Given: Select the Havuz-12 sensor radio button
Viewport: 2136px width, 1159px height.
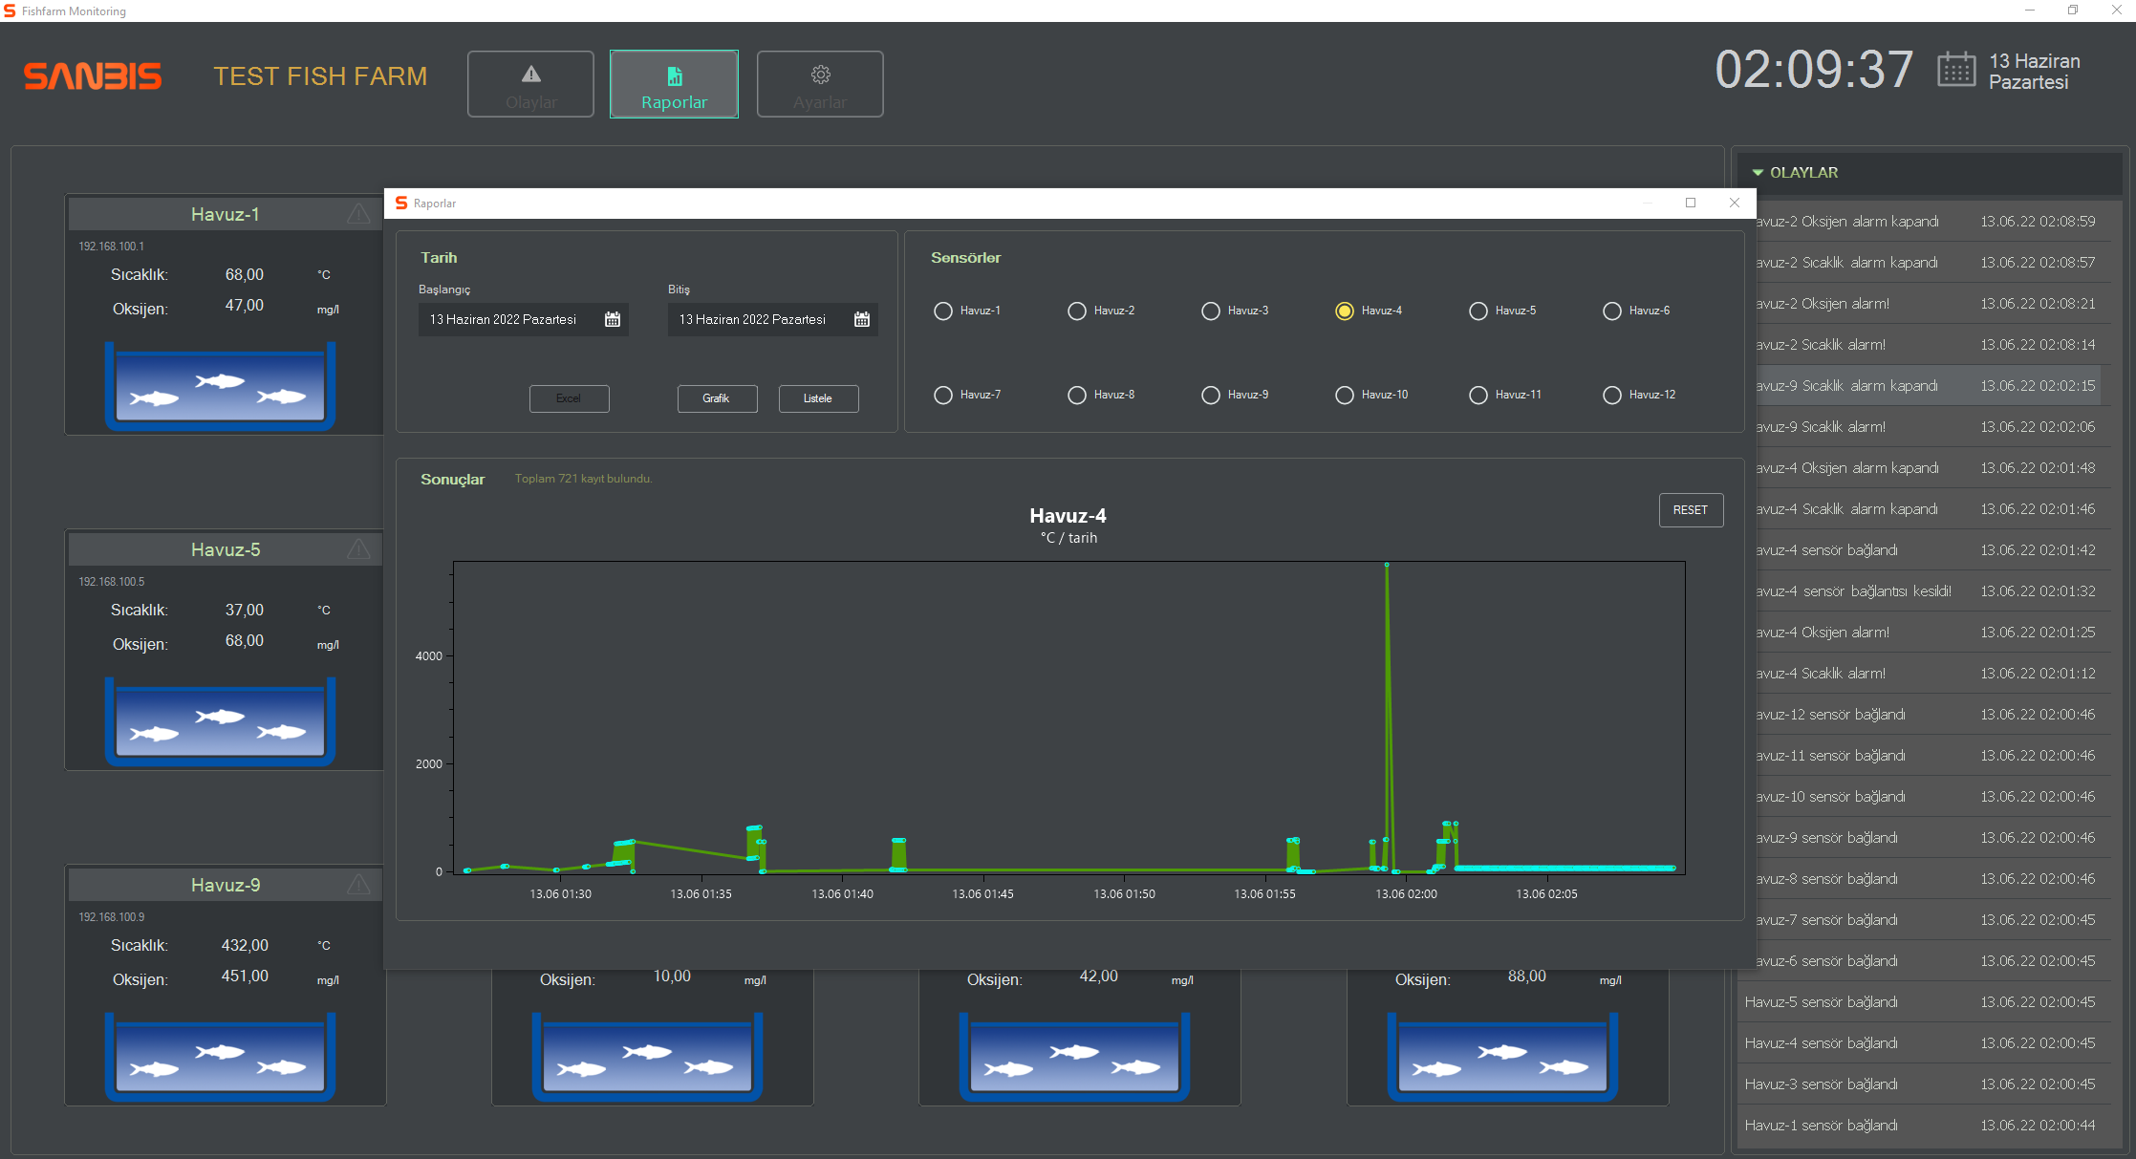Looking at the screenshot, I should click(1612, 395).
